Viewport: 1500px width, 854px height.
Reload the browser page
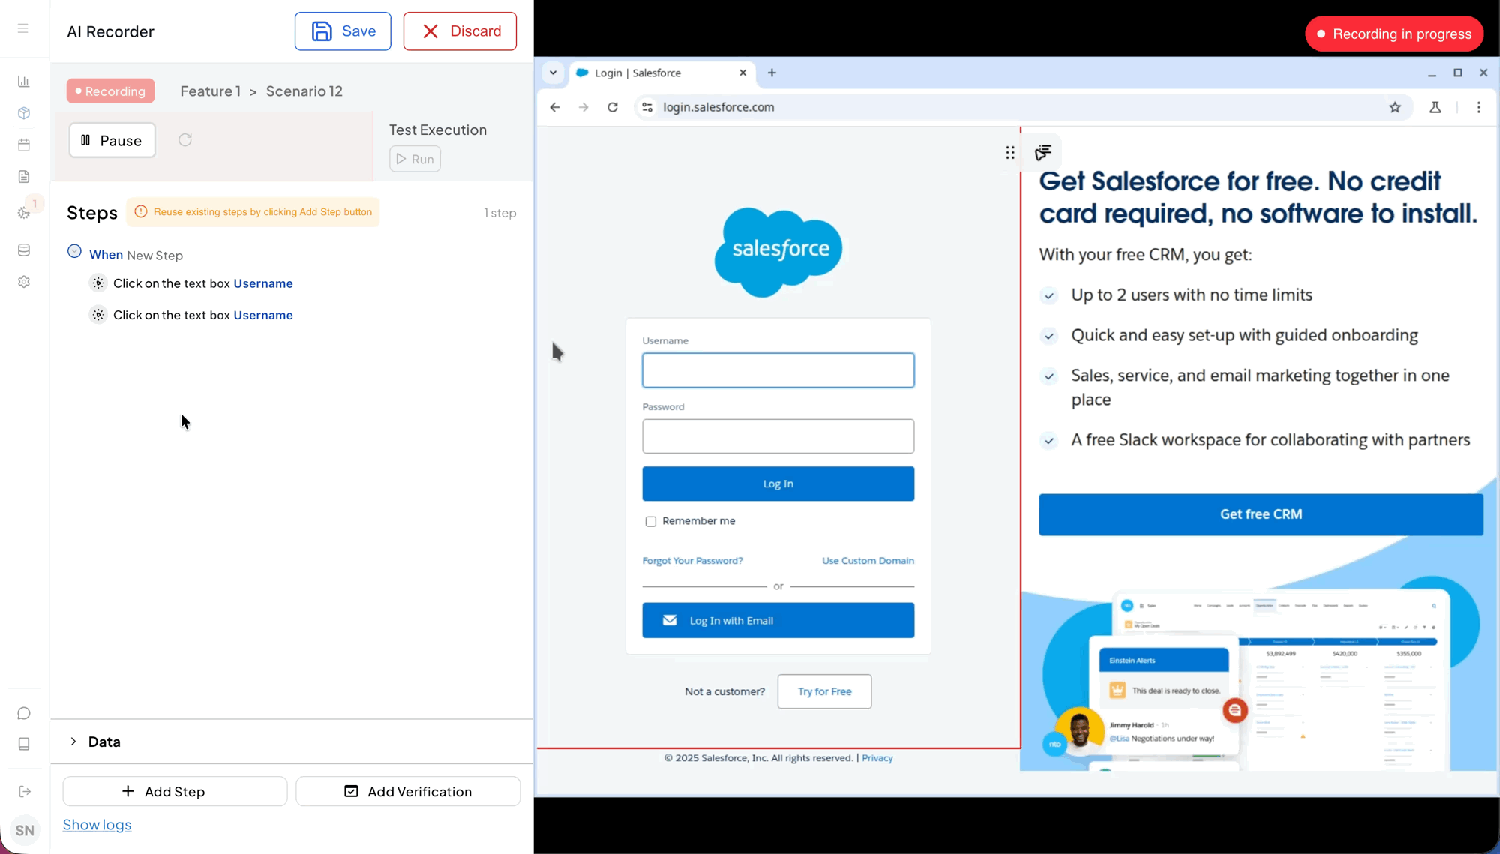pyautogui.click(x=613, y=107)
